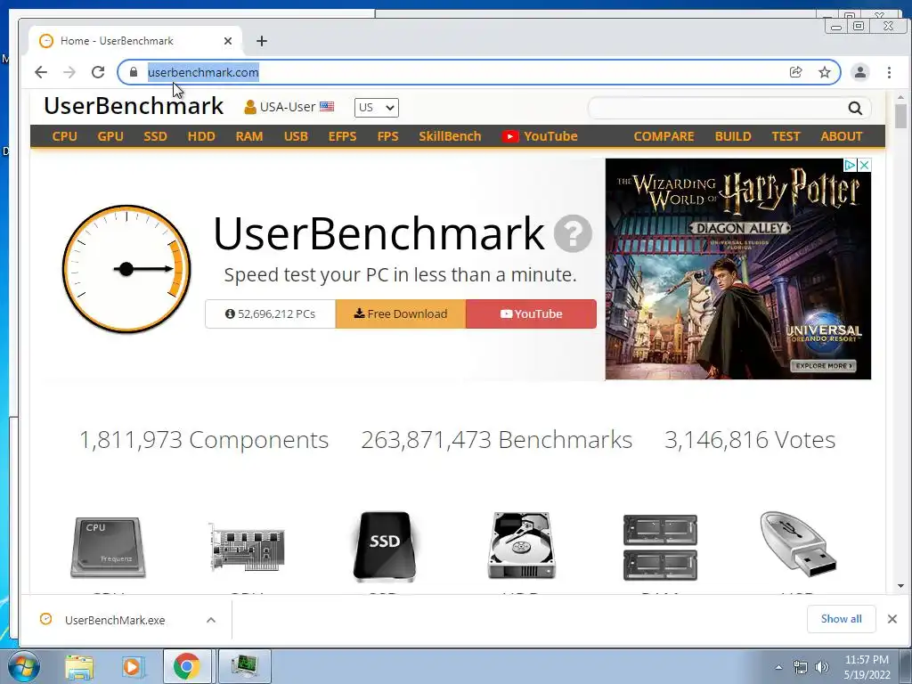Share this page via the share icon

pos(795,72)
